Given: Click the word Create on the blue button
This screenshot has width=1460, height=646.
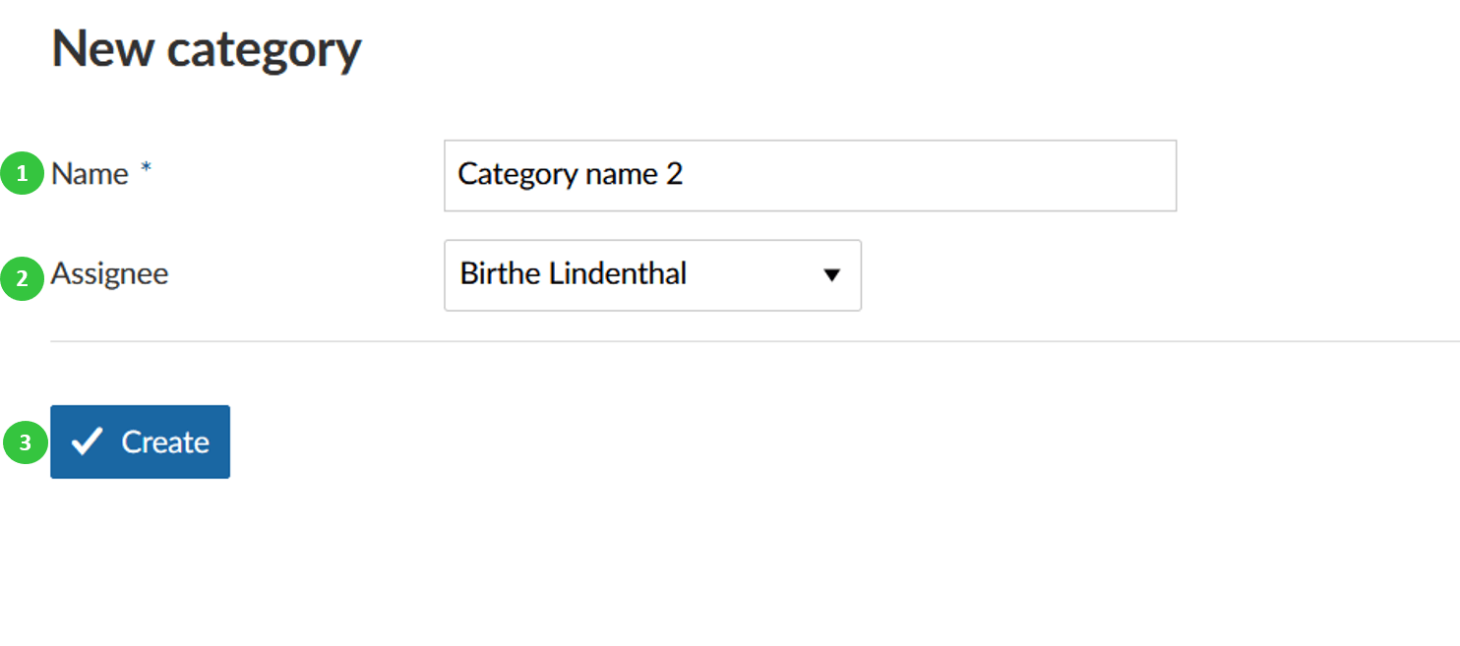Looking at the screenshot, I should click(x=165, y=442).
